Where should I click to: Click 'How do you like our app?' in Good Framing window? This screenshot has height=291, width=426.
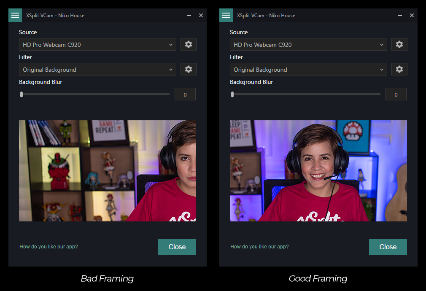tap(259, 247)
